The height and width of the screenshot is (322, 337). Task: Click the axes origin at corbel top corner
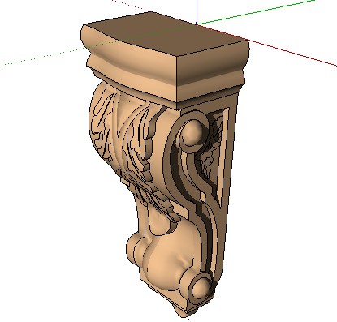(197, 24)
